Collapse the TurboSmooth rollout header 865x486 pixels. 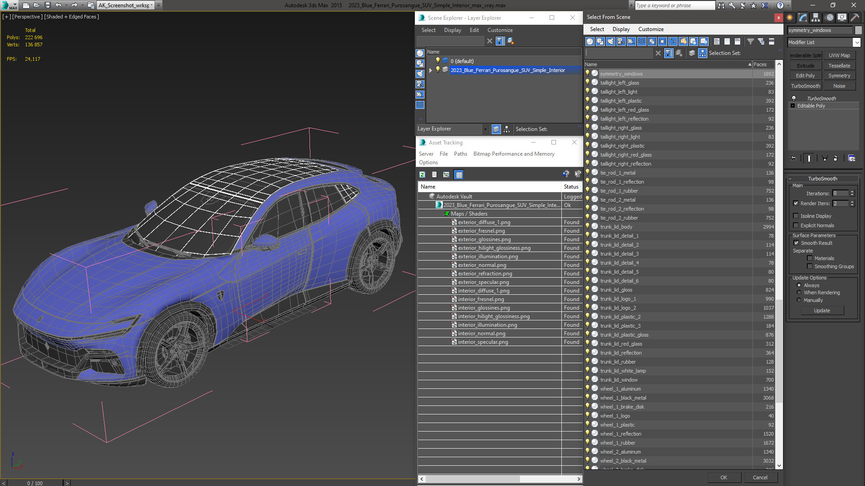tap(822, 179)
